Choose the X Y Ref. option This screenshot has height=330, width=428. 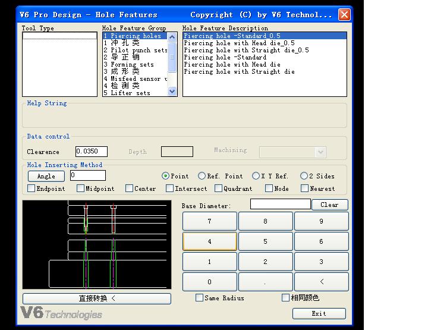(x=256, y=176)
